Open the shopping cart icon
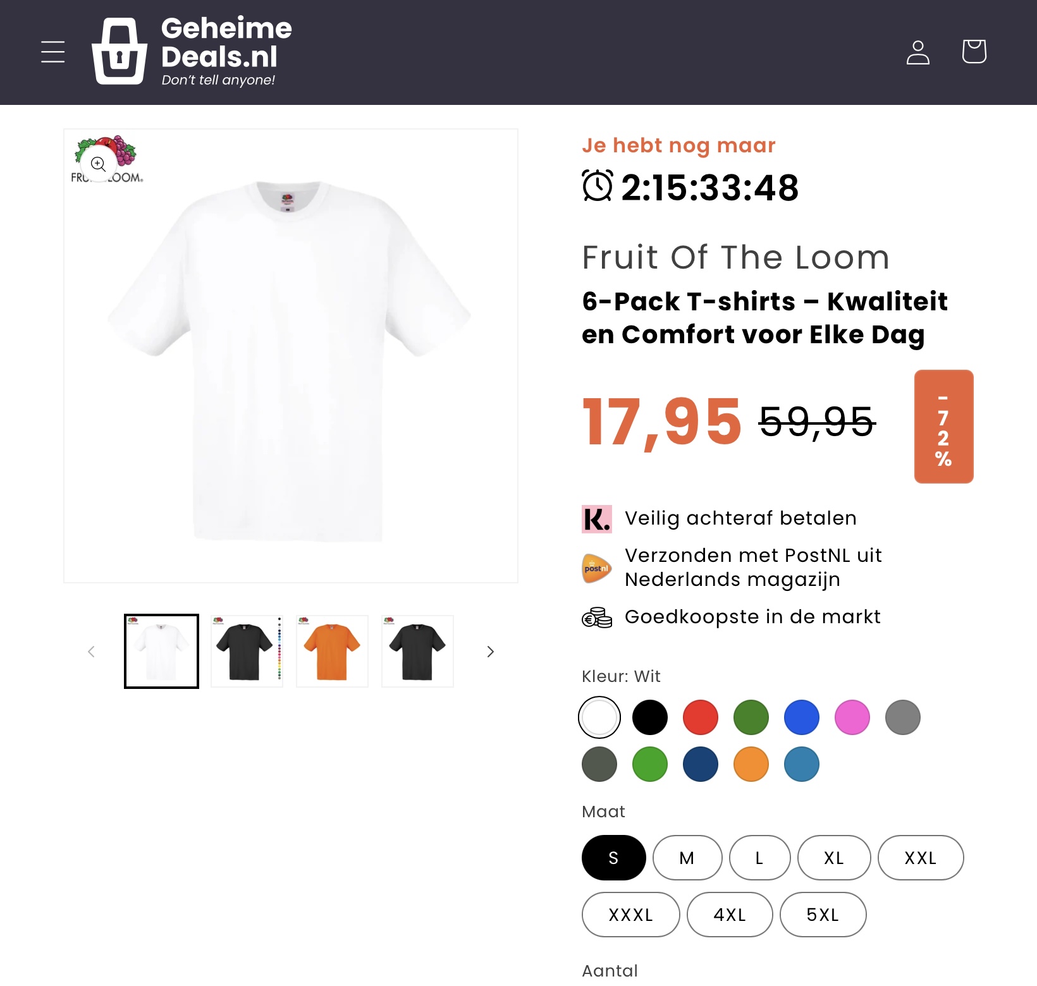The width and height of the screenshot is (1037, 986). (973, 52)
